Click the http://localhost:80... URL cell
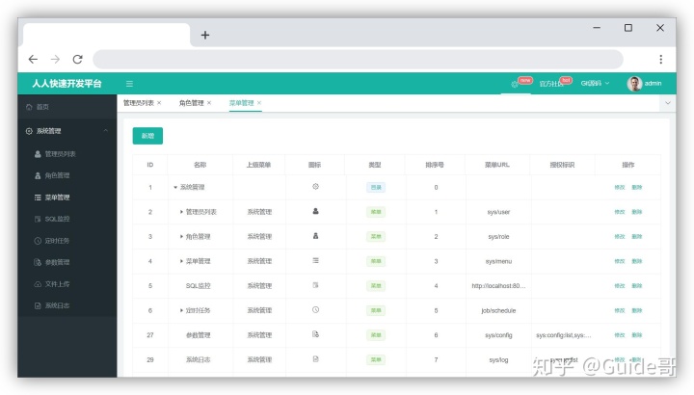Viewport: 694px width, 395px height. 498,286
